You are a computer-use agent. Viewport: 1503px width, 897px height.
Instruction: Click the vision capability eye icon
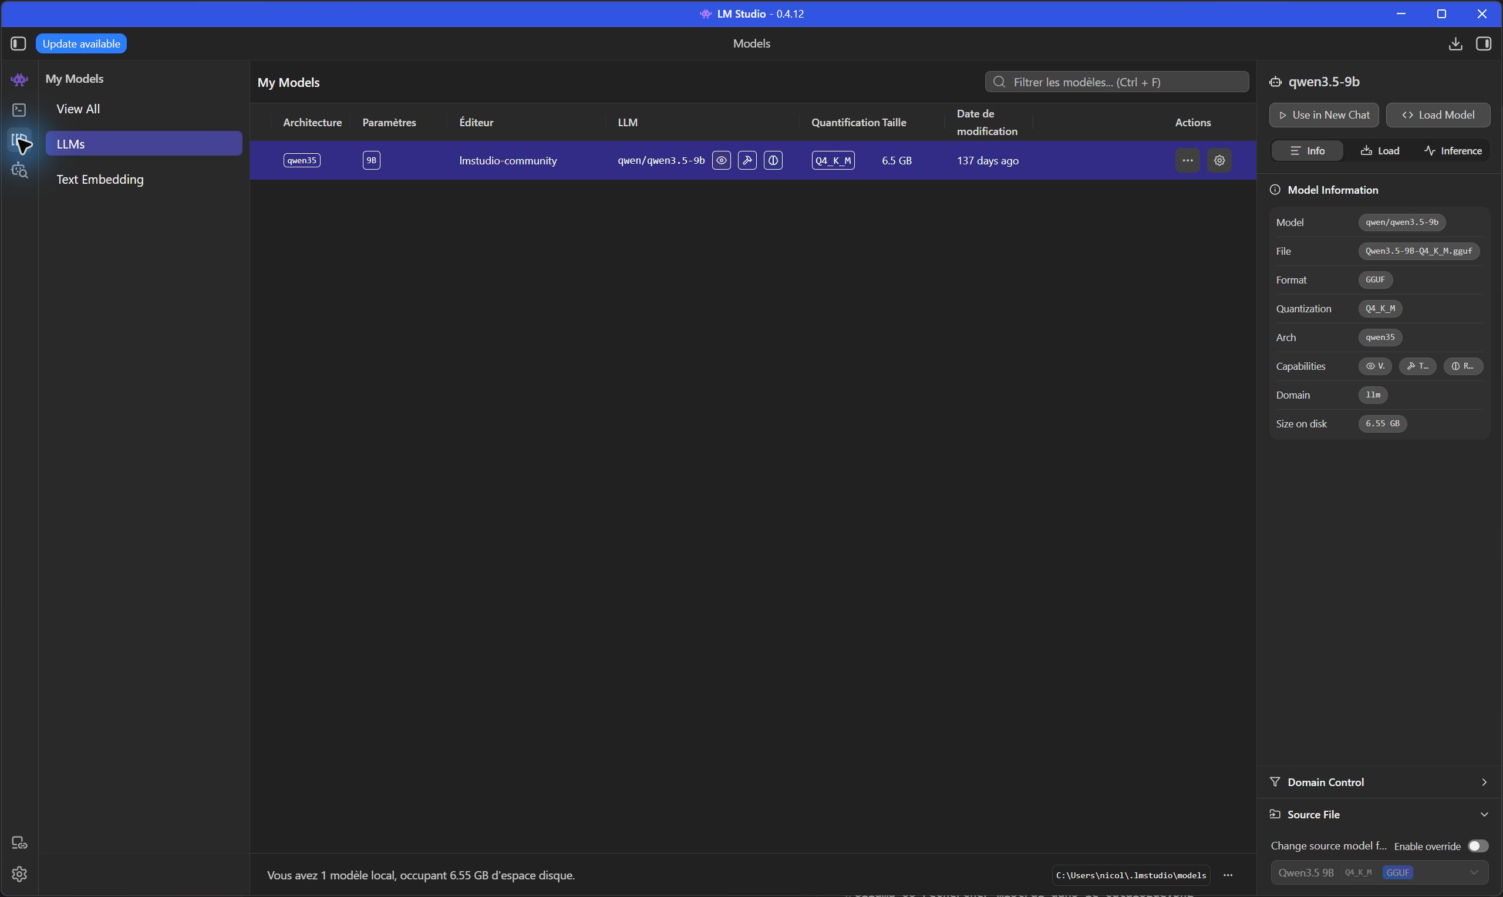(x=722, y=160)
